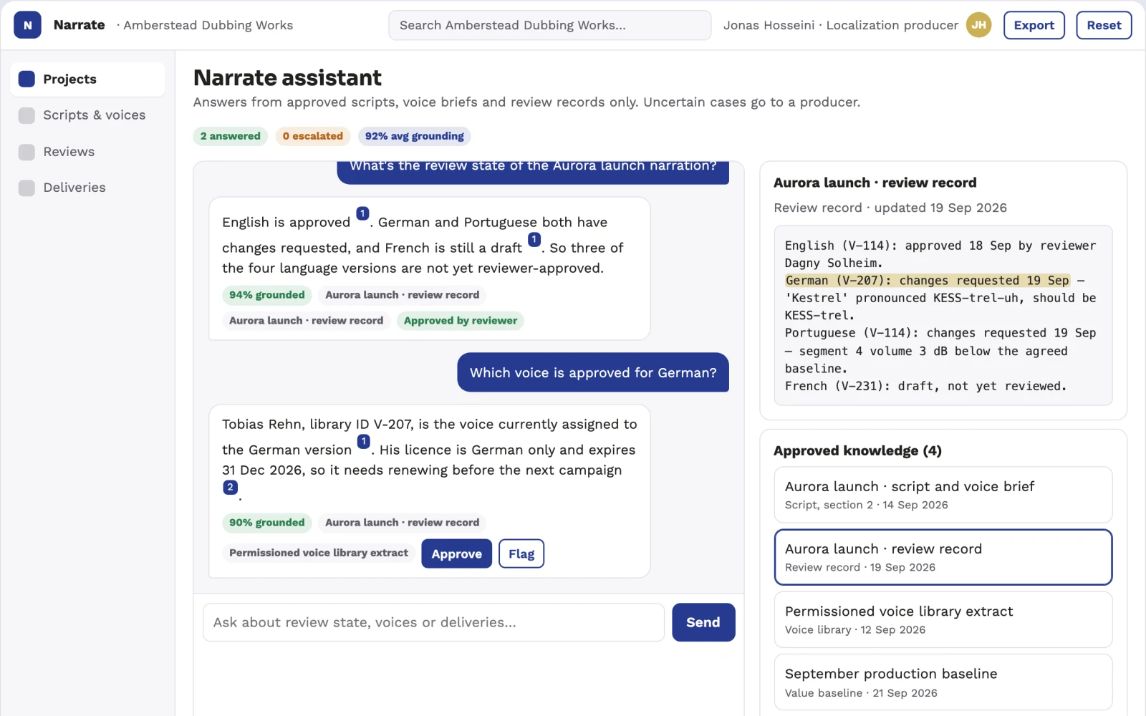Open the September production baseline card
Screen dimensions: 1146x716
(943, 682)
